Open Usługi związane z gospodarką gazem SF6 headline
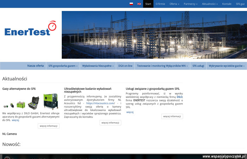The height and width of the screenshot is (159, 247). pyautogui.click(x=153, y=89)
